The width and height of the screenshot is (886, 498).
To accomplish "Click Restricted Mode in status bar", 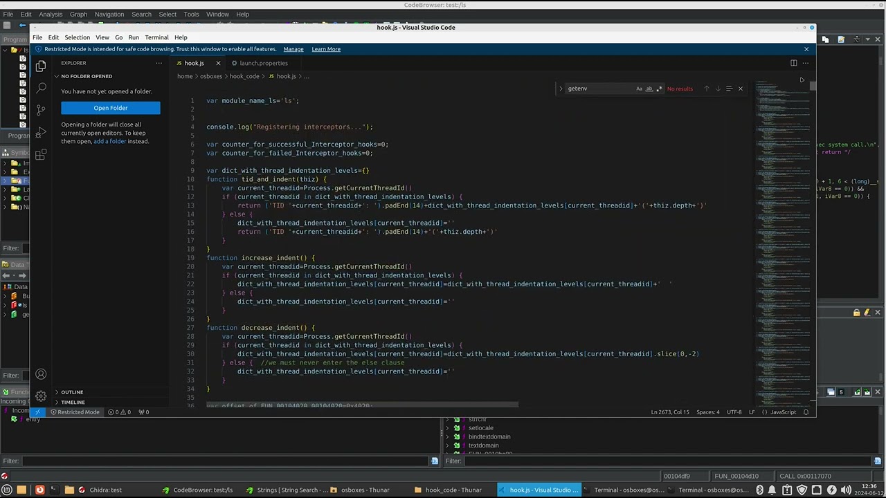I will [x=74, y=412].
